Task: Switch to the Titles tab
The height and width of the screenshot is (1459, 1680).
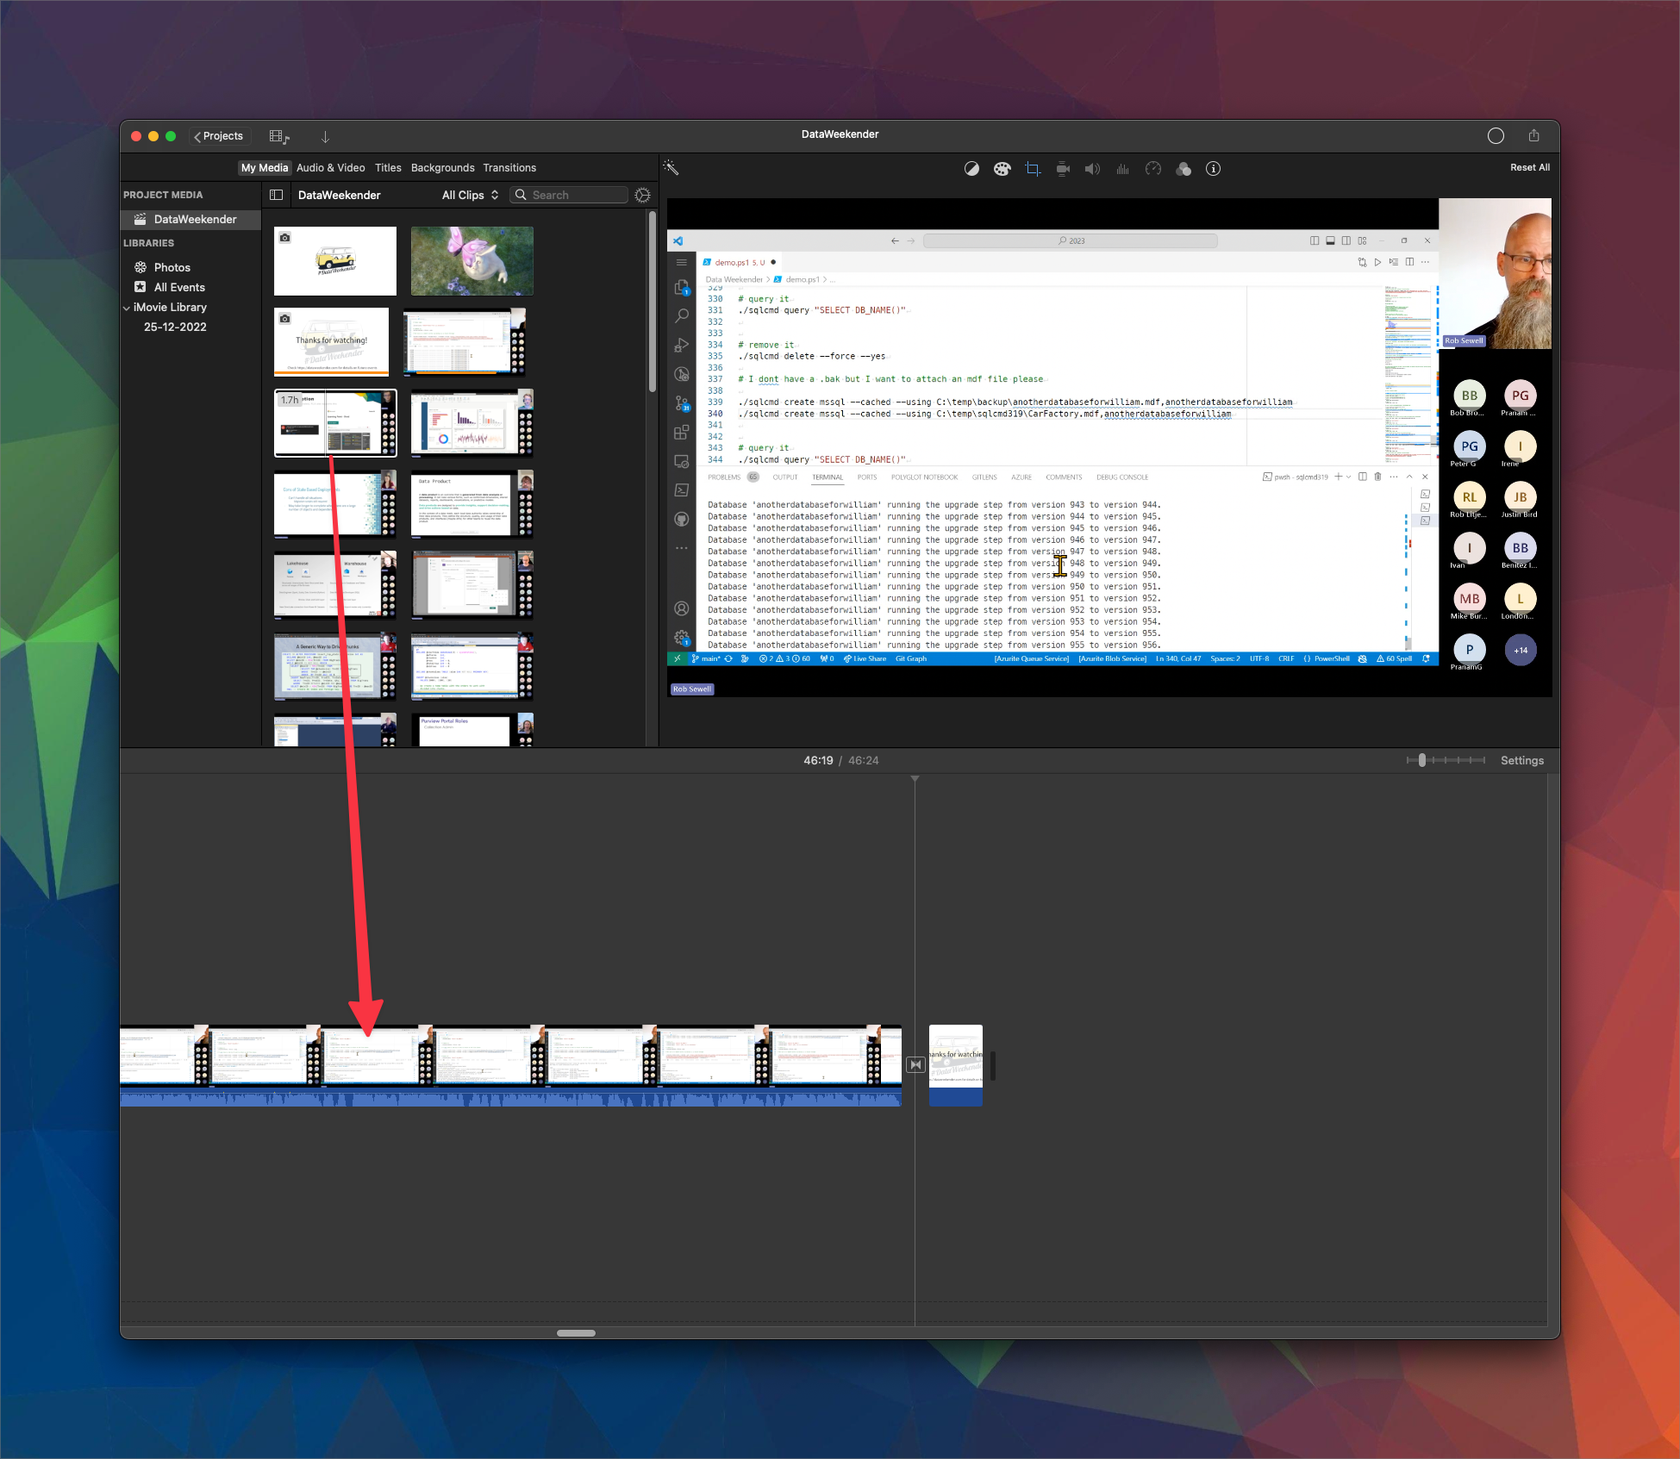Action: (x=388, y=167)
